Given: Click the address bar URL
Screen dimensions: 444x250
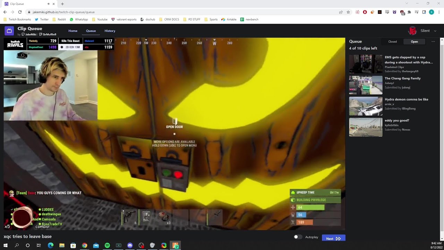Looking at the screenshot, I should click(x=63, y=12).
